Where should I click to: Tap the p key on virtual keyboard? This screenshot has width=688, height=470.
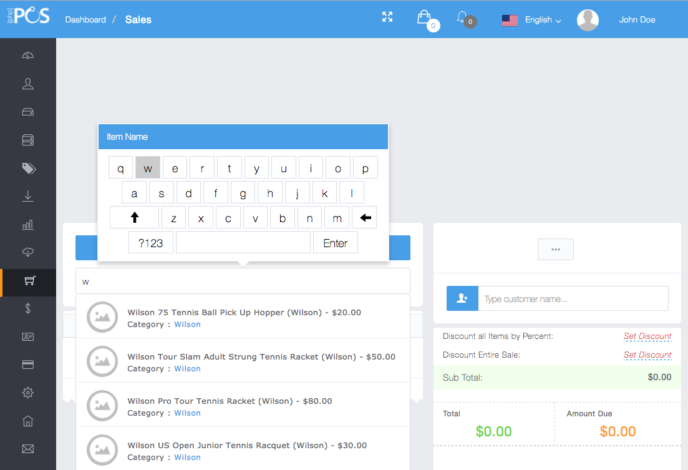(x=365, y=168)
